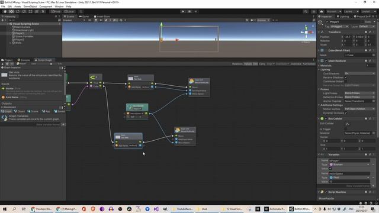Click the Transform component icon

pyautogui.click(x=322, y=32)
